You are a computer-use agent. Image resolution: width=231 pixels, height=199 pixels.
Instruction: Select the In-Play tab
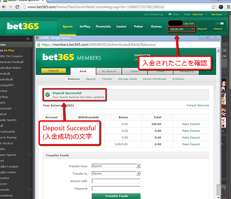tap(85, 26)
